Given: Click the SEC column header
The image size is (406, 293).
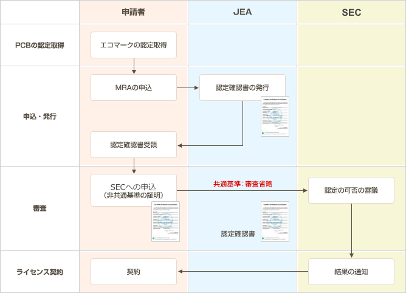Looking at the screenshot, I should click(351, 12).
